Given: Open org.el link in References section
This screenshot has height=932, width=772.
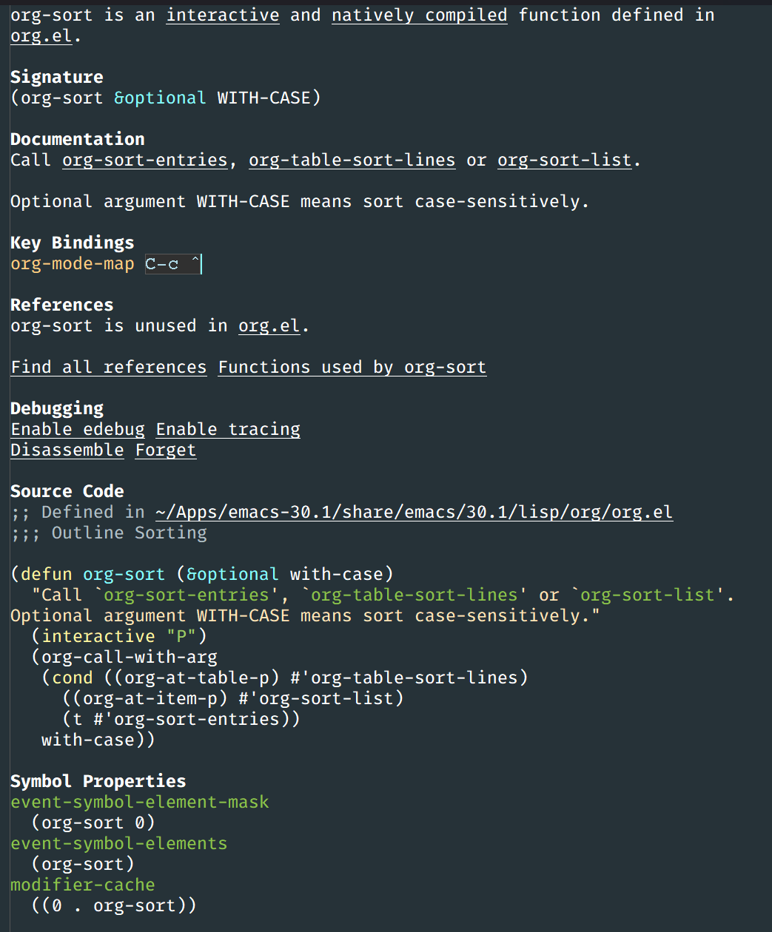Looking at the screenshot, I should coord(269,325).
